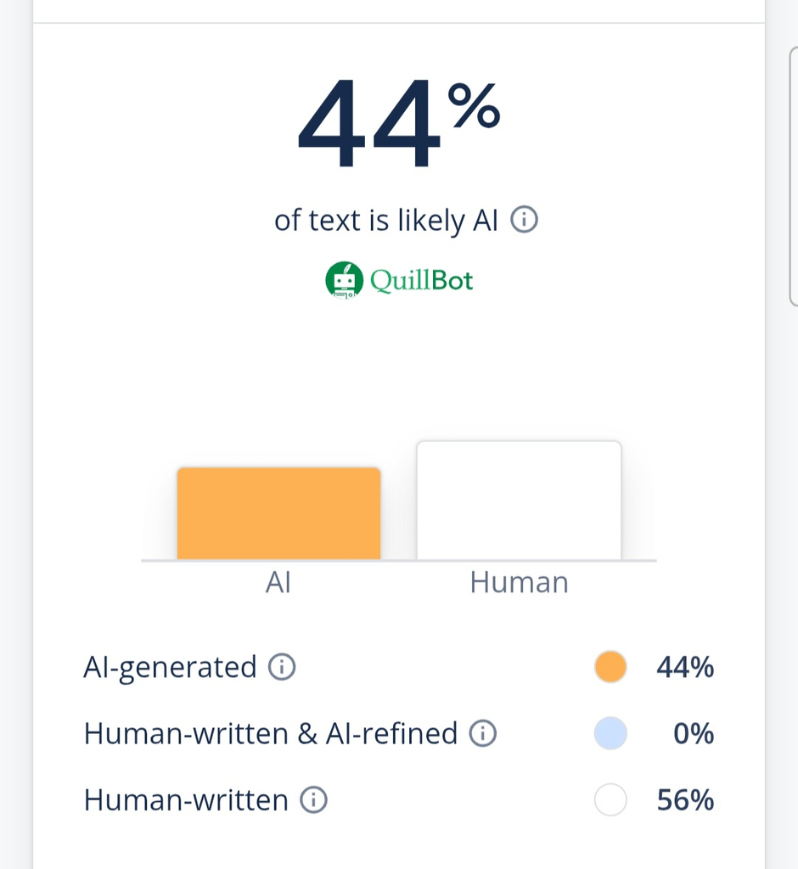Click the Human-written & AI-refined label
Viewport: 798px width, 869px height.
pos(270,733)
